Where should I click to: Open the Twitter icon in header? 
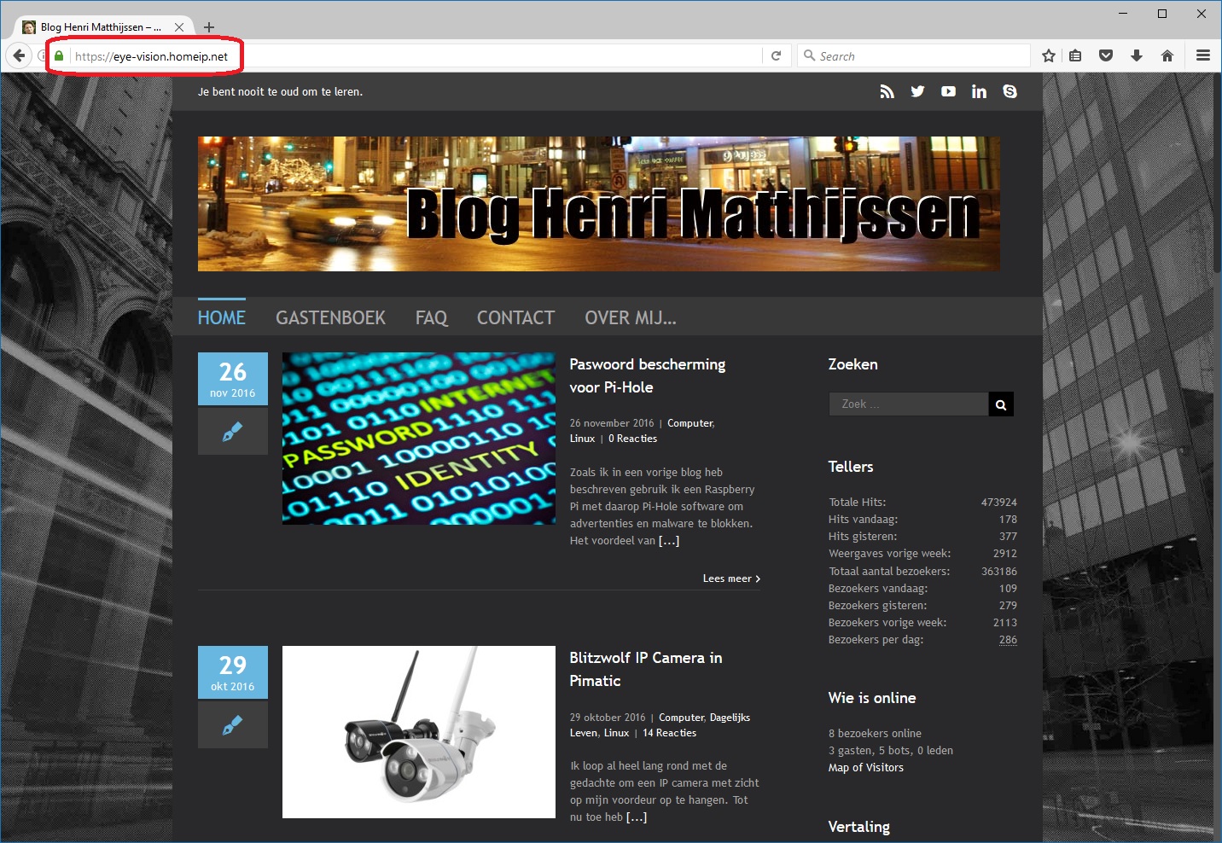click(917, 91)
